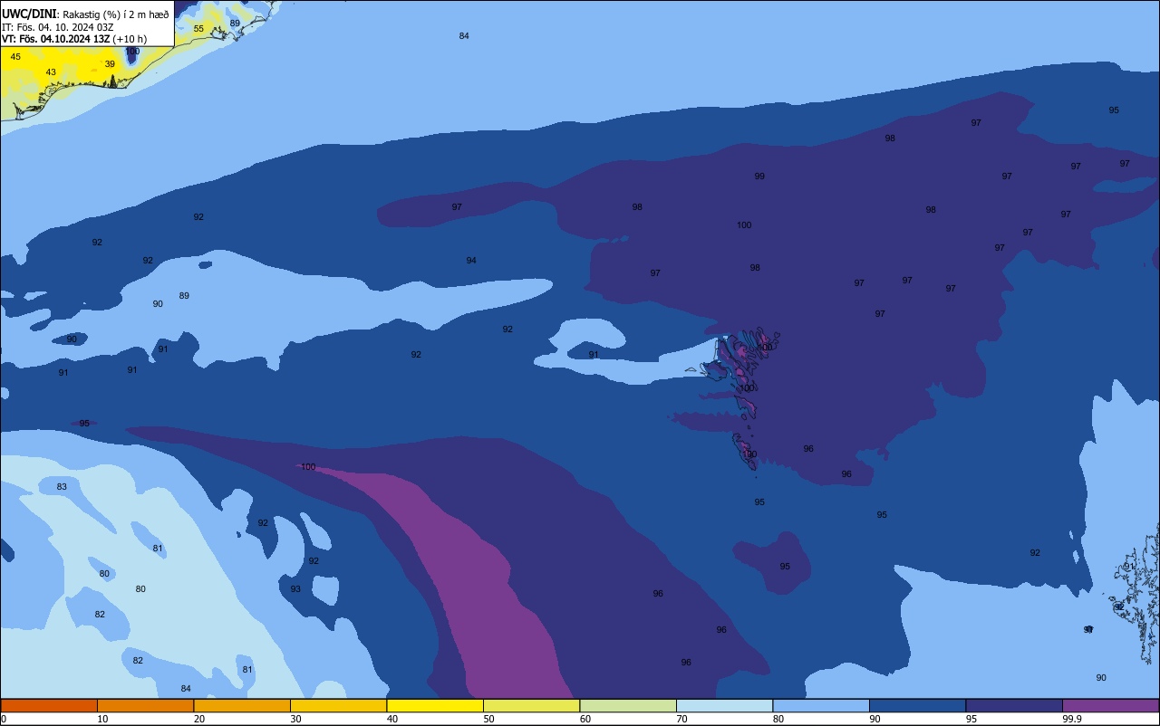Pick the 95–99.9 dark indigo legend swatch

pos(1014,705)
